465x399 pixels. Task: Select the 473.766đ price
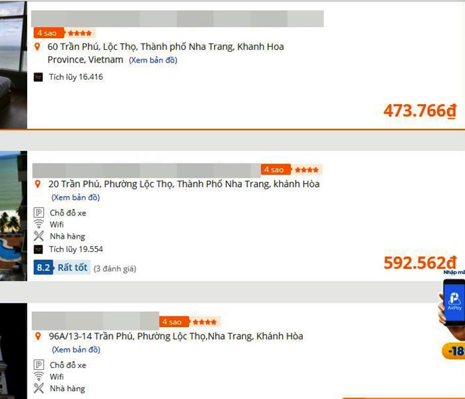coord(420,111)
